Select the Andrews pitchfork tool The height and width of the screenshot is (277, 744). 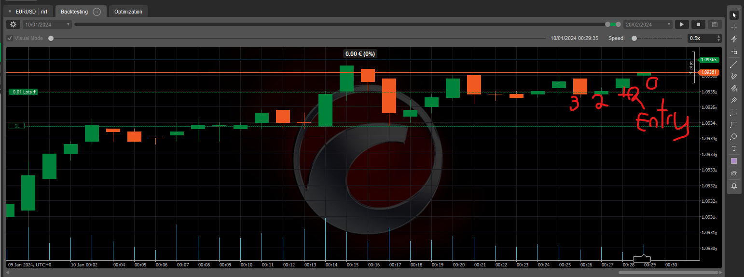click(x=734, y=100)
